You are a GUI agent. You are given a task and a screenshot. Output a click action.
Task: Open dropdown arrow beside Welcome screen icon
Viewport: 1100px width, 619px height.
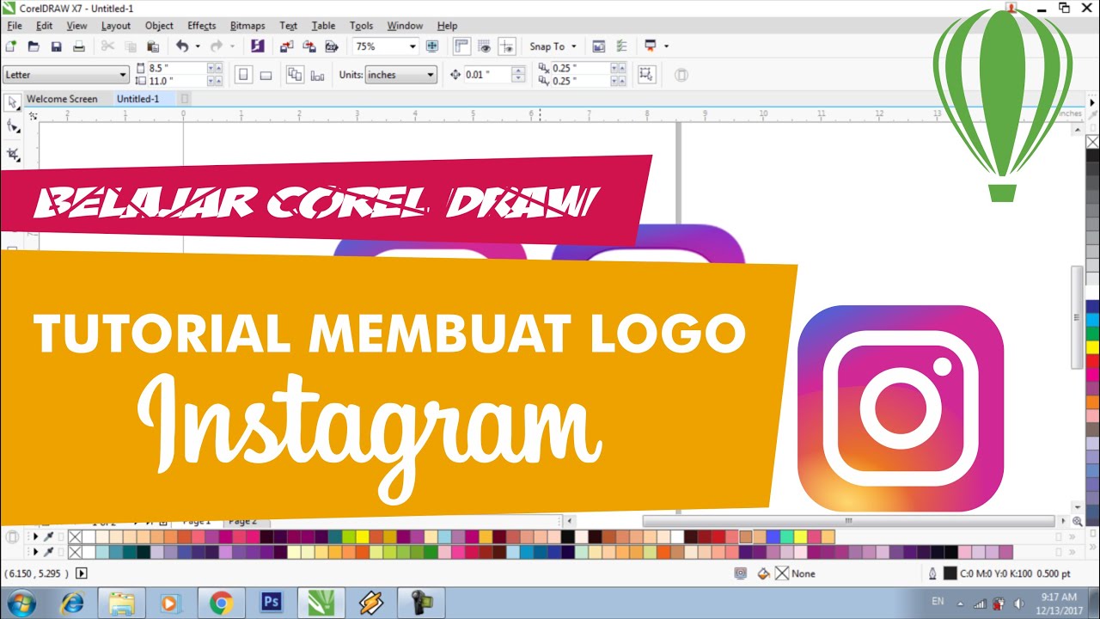tap(666, 46)
